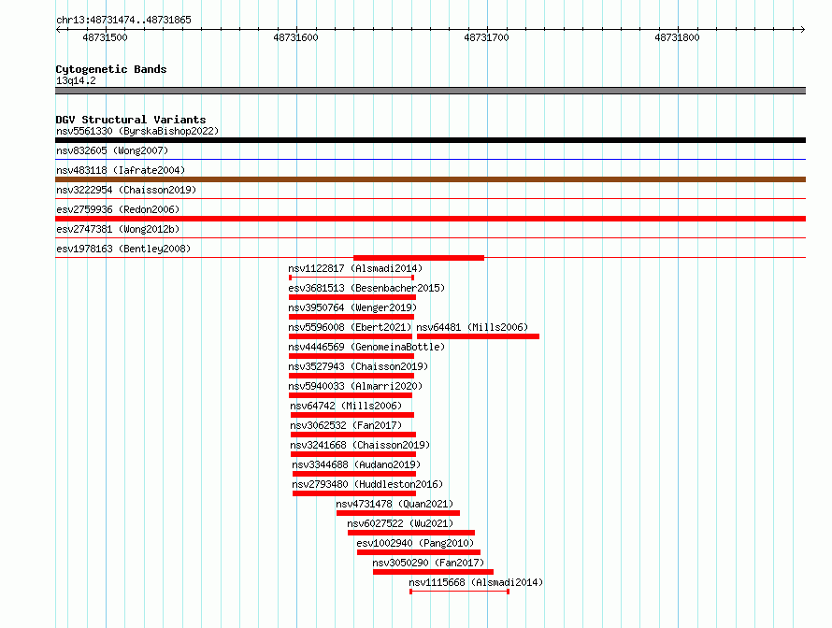The height and width of the screenshot is (628, 832).
Task: Select the esv3681513 red variant bar
Action: pyautogui.click(x=352, y=297)
